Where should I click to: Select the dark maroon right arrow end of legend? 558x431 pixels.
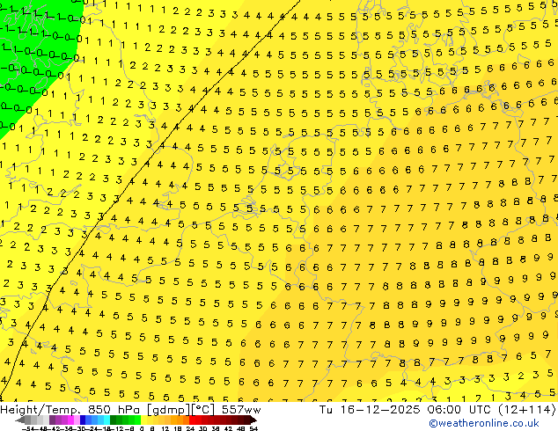[253, 420]
